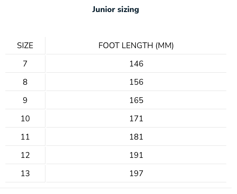Click the 181 foot length value
The width and height of the screenshot is (237, 194).
click(136, 137)
